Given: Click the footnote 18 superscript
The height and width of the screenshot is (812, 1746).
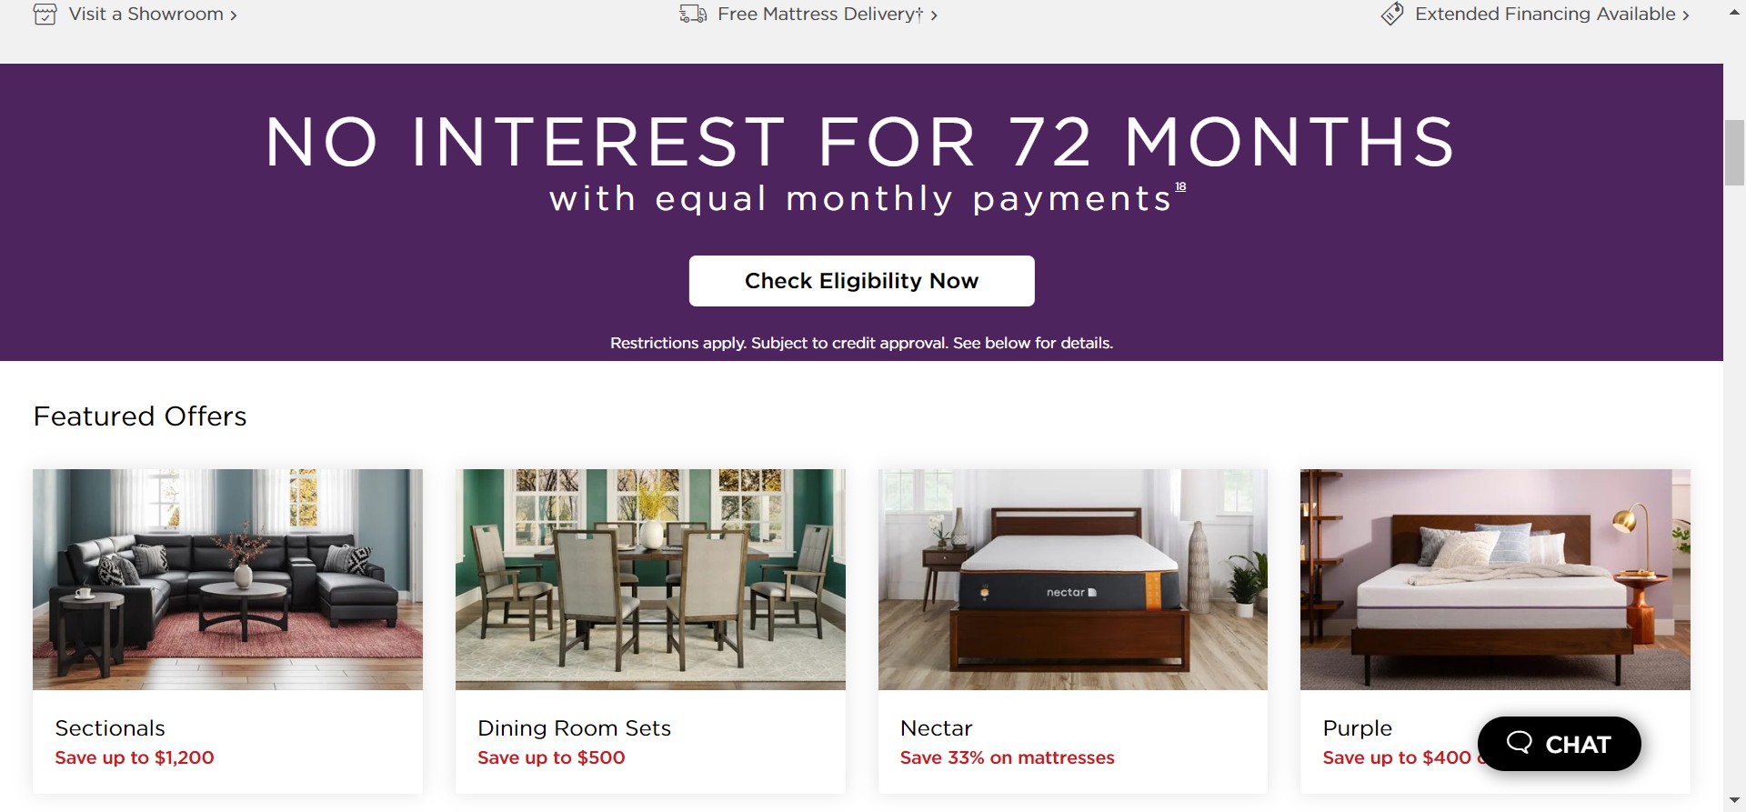Looking at the screenshot, I should [x=1180, y=186].
